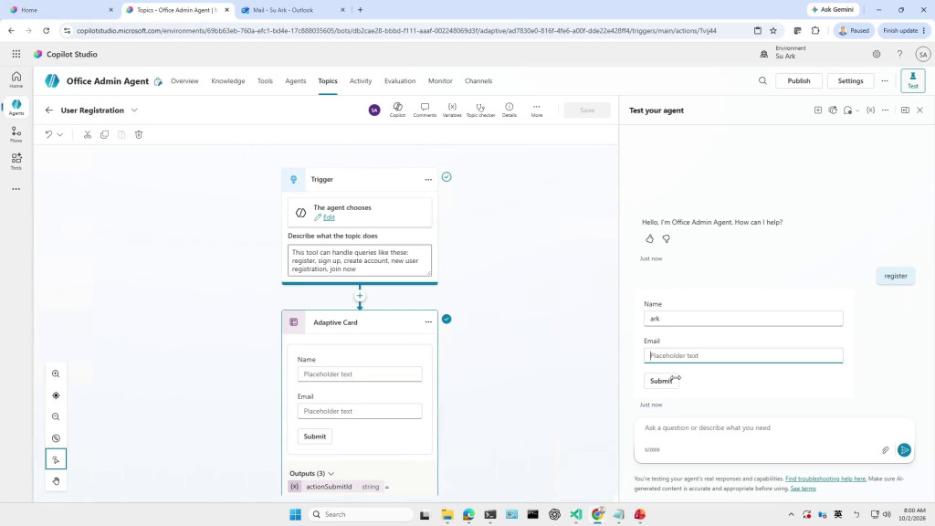This screenshot has width=935, height=526.
Task: Open agent Settings button
Action: point(850,81)
